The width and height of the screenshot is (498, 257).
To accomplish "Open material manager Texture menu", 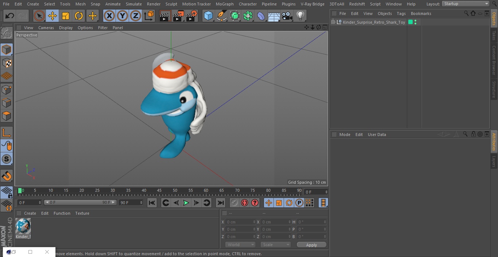I will pos(82,213).
